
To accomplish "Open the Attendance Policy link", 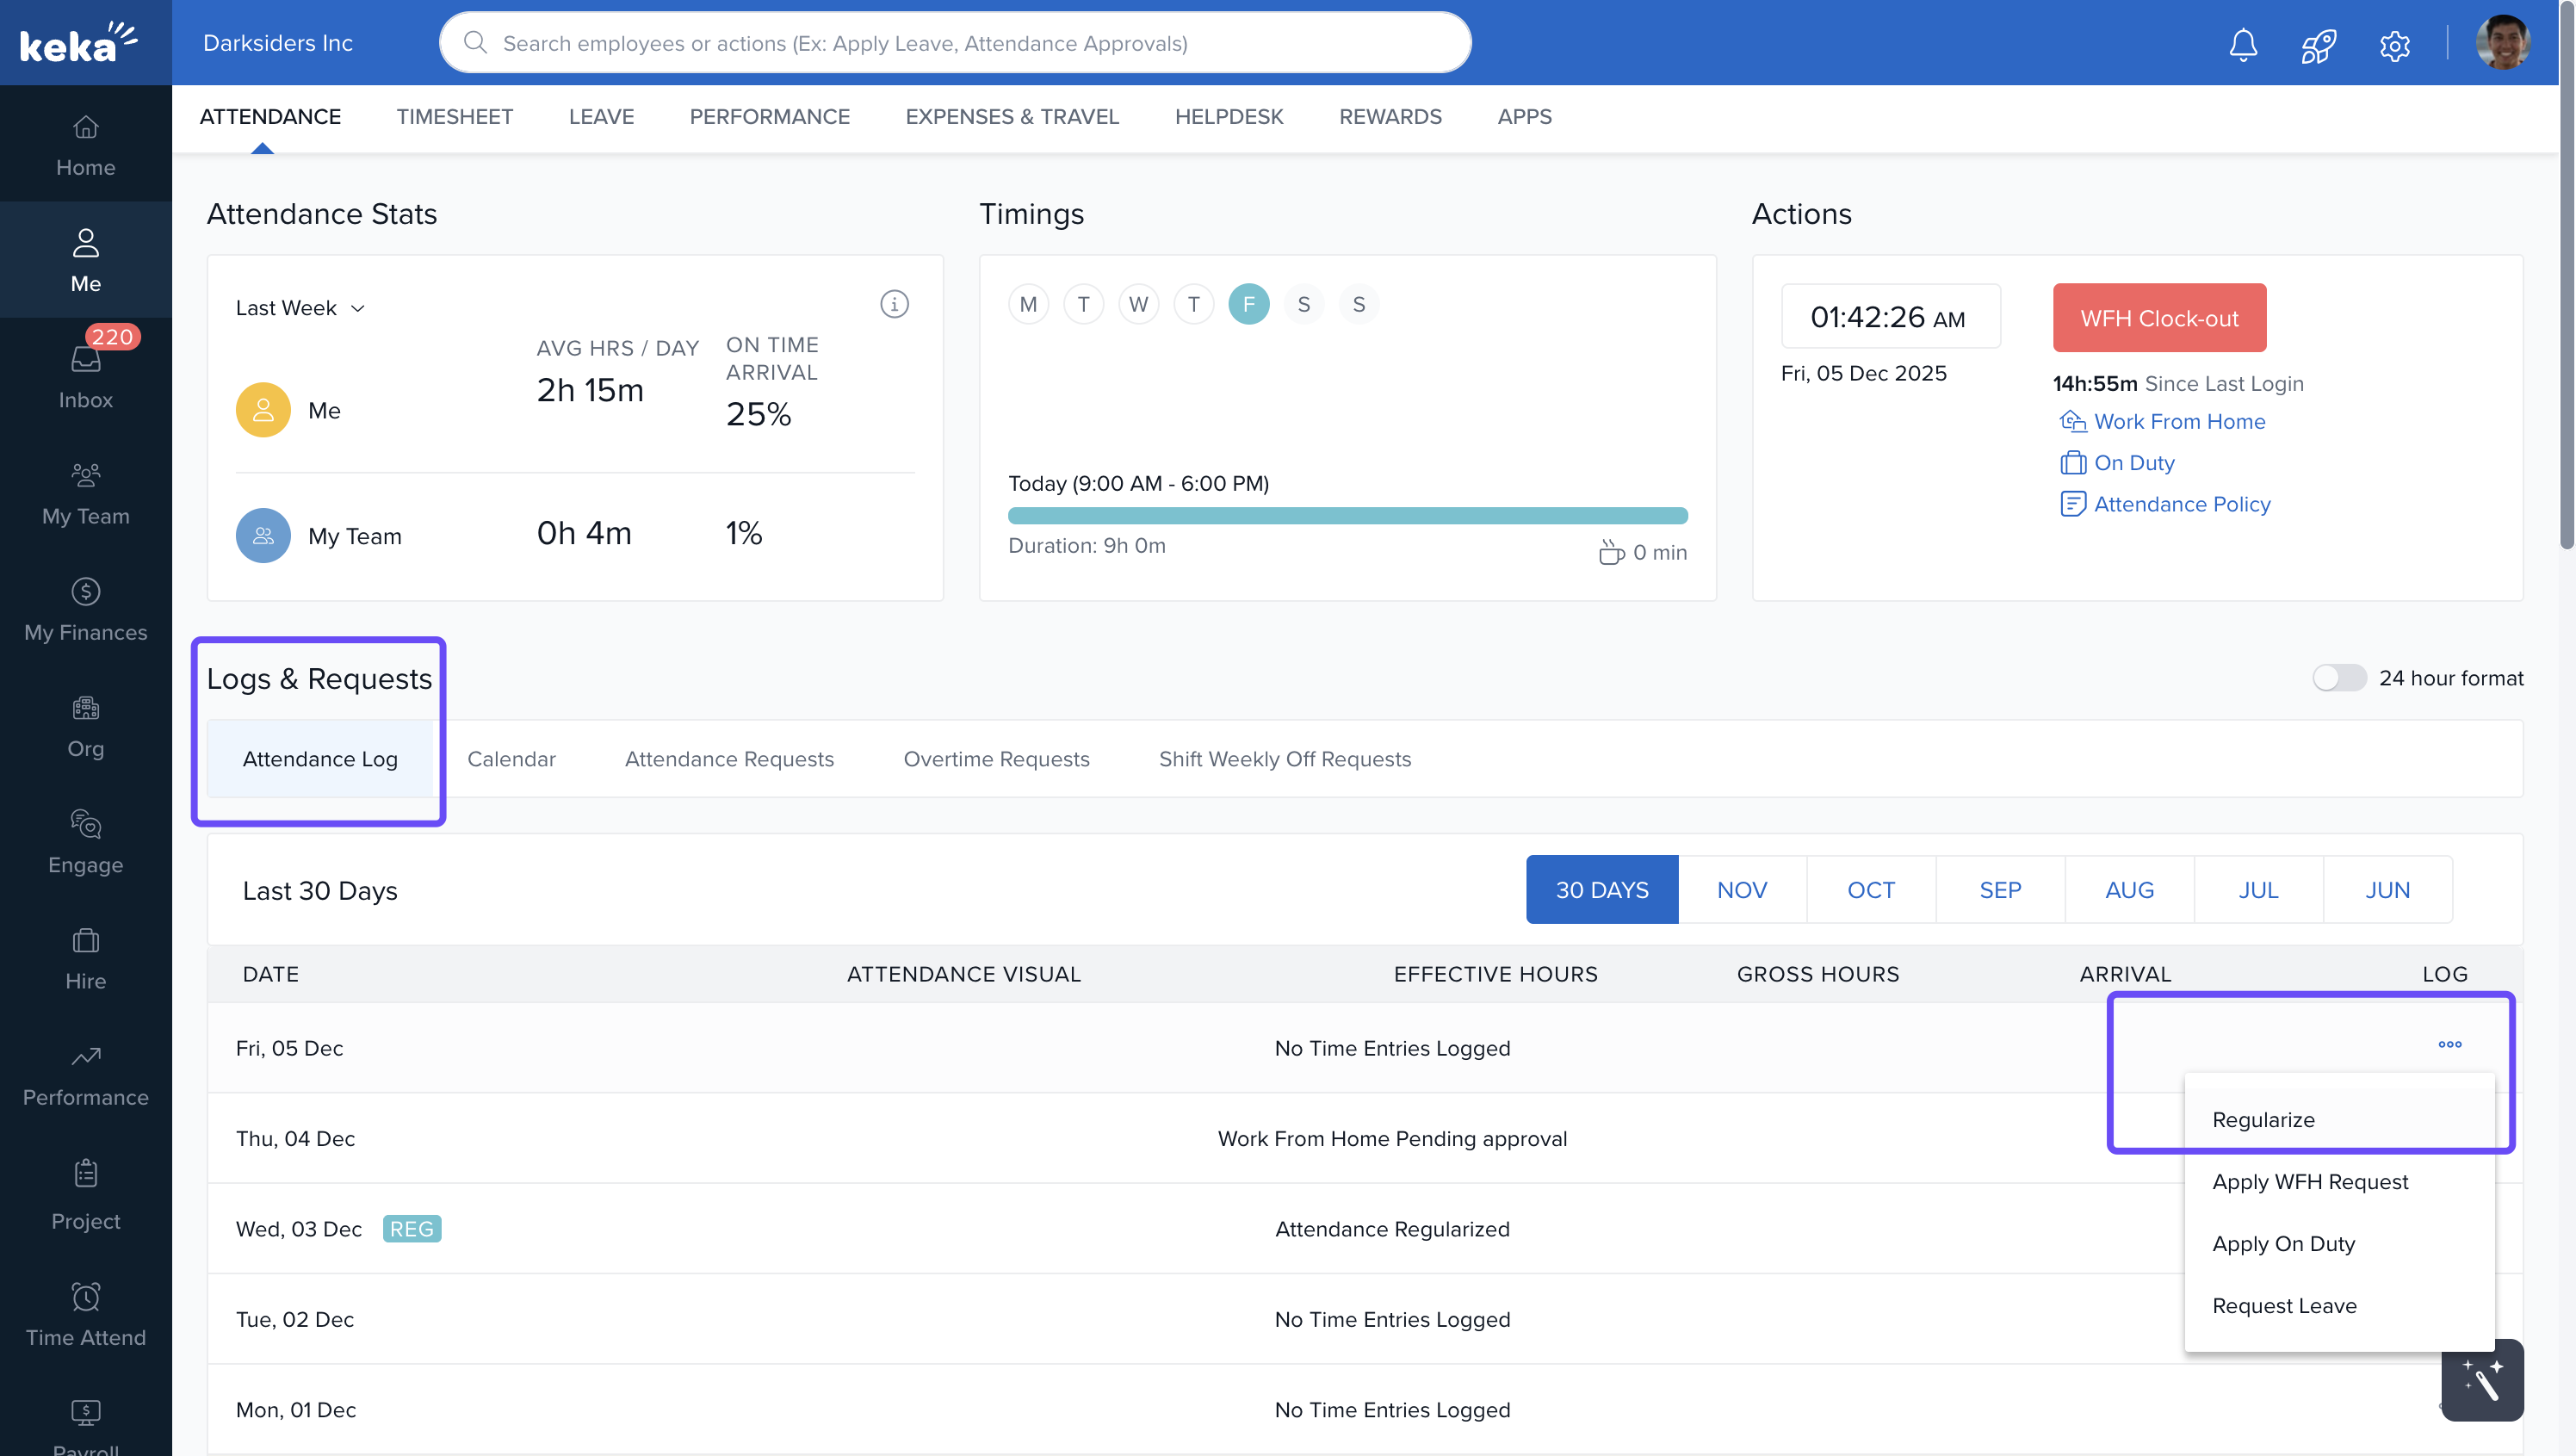I will (x=2181, y=504).
